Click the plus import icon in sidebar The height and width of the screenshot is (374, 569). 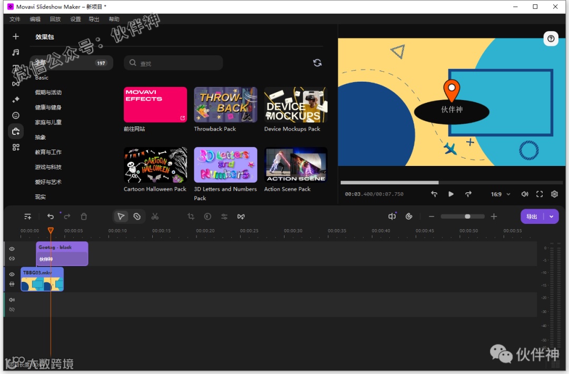point(16,37)
